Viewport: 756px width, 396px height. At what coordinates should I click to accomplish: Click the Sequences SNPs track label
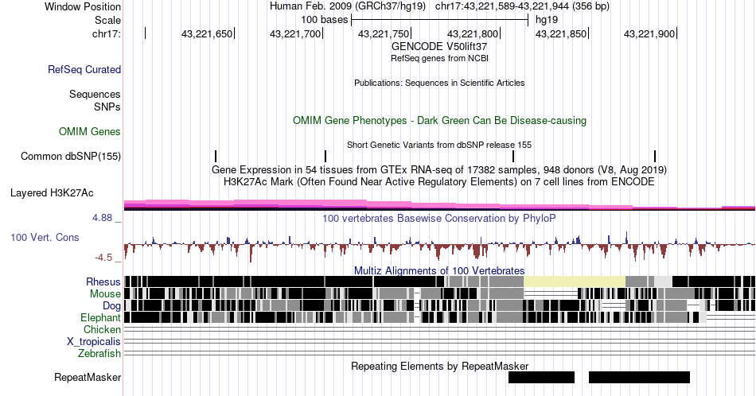95,100
